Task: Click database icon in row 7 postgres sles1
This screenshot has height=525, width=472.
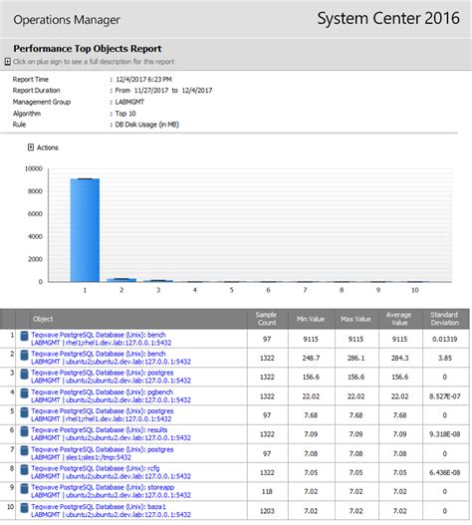Action: pyautogui.click(x=24, y=450)
